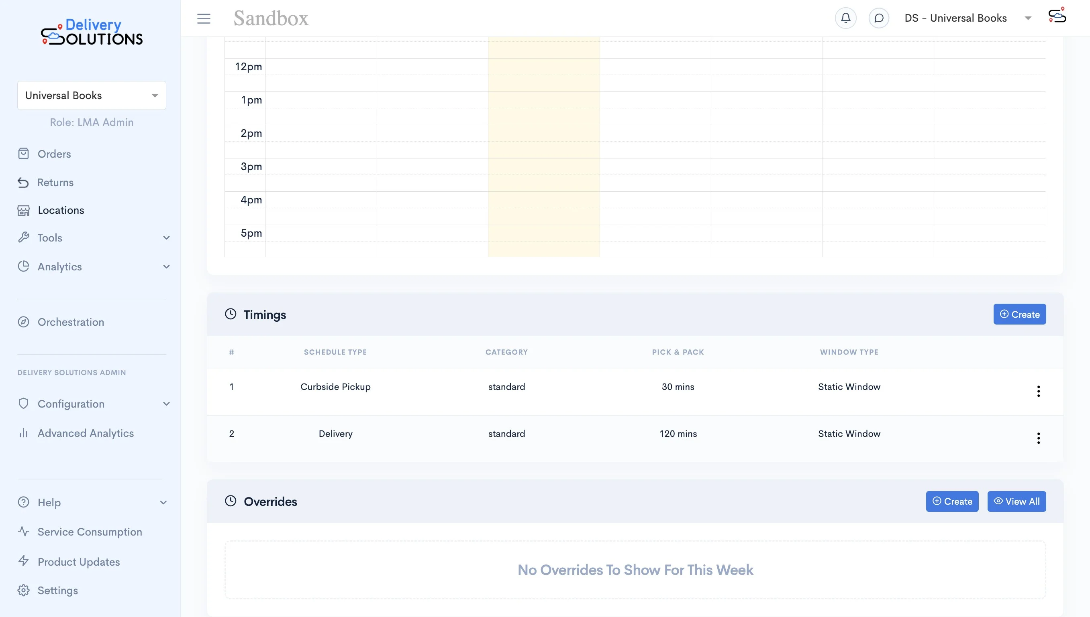The height and width of the screenshot is (617, 1090).
Task: Click the Returns arrow icon
Action: (x=23, y=183)
